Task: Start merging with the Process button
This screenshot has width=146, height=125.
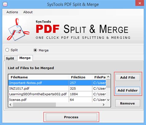Action: tap(71, 117)
